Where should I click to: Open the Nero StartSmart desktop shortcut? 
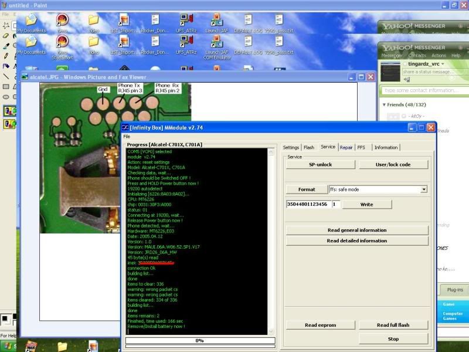tap(62, 42)
